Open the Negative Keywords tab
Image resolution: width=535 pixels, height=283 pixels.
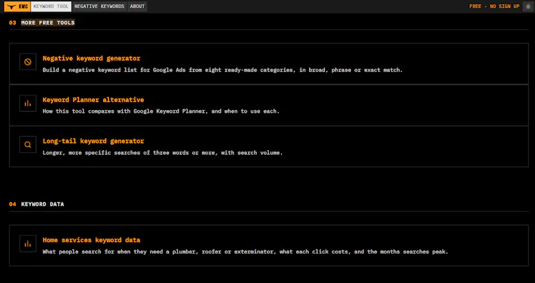coord(99,7)
